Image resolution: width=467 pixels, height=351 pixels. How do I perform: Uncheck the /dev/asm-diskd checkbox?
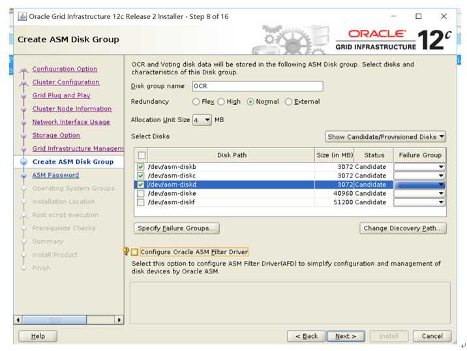(141, 185)
